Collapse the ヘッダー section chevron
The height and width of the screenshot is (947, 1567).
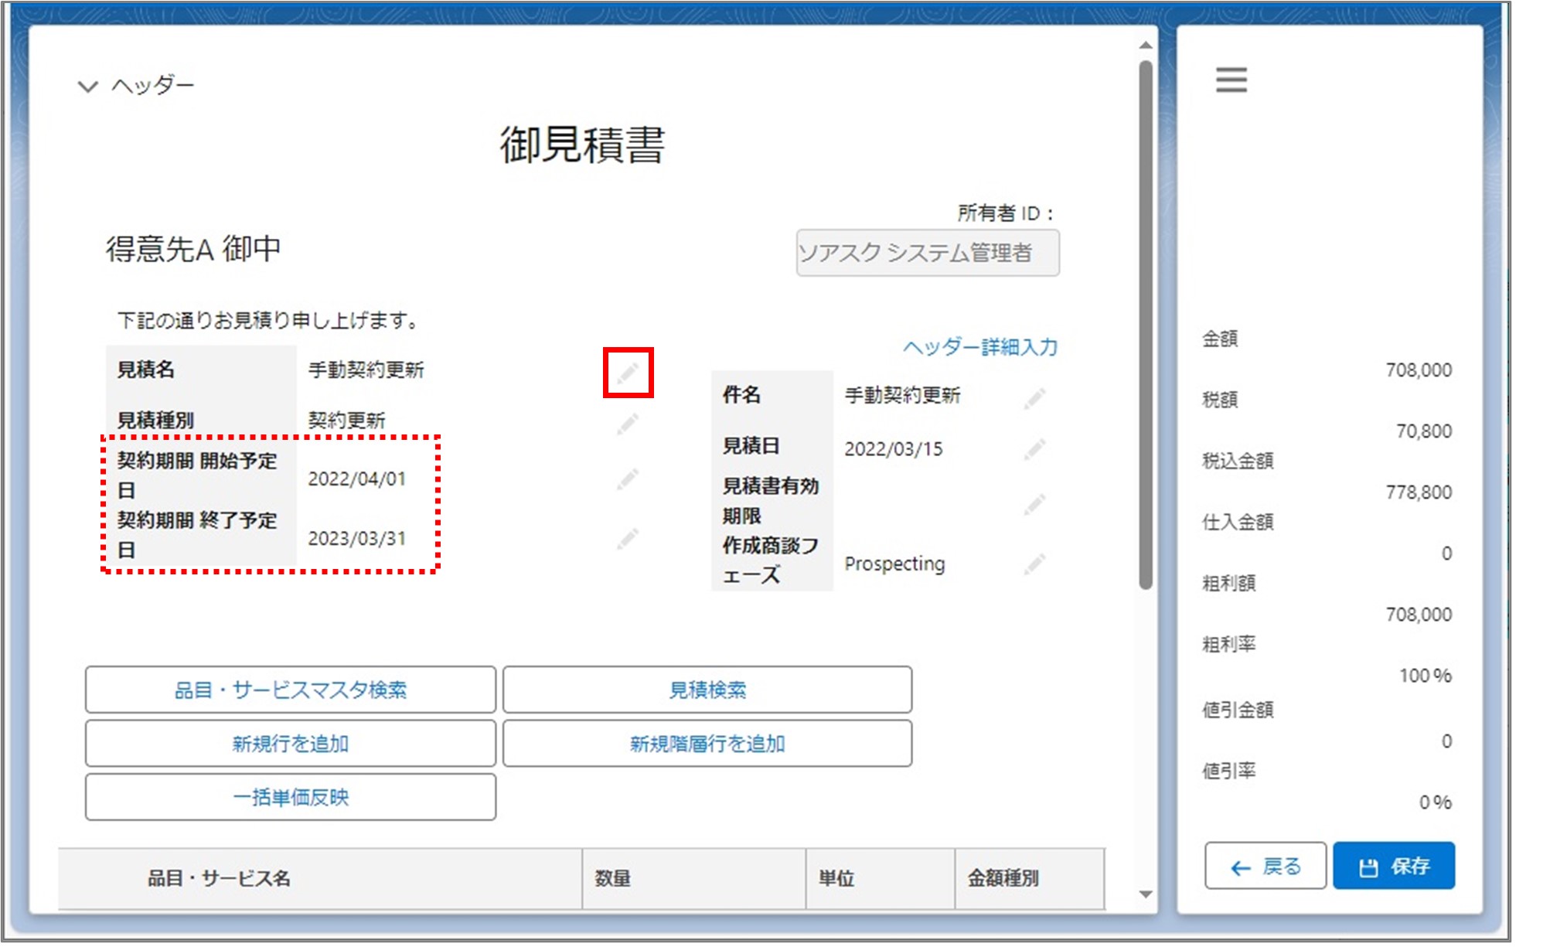(x=88, y=86)
